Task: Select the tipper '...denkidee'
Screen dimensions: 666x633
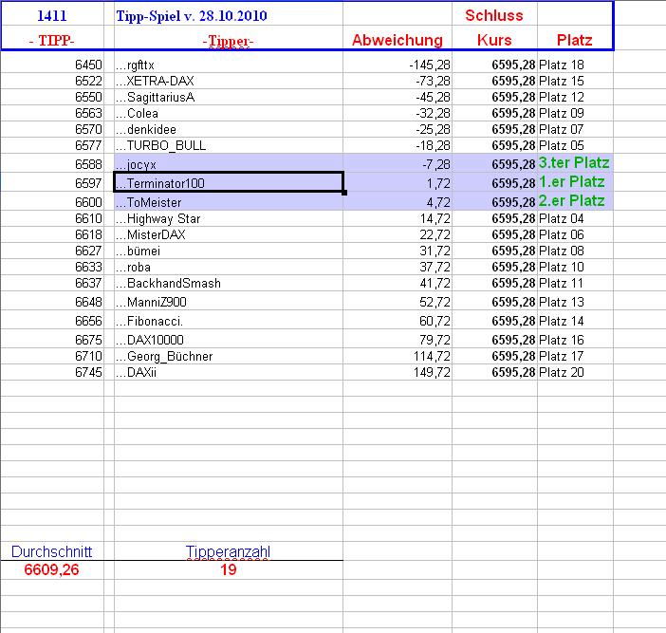Action: click(x=146, y=129)
